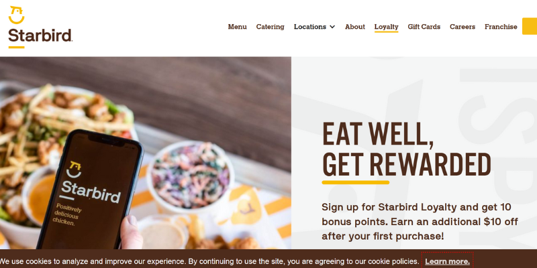Go to the Catering page
The width and height of the screenshot is (537, 268).
click(x=271, y=27)
